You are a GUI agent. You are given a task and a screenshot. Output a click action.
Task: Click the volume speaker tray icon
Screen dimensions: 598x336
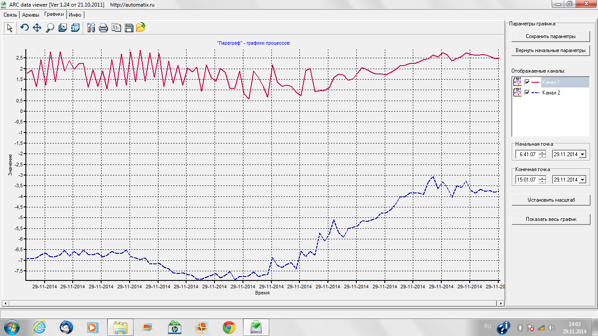551,327
